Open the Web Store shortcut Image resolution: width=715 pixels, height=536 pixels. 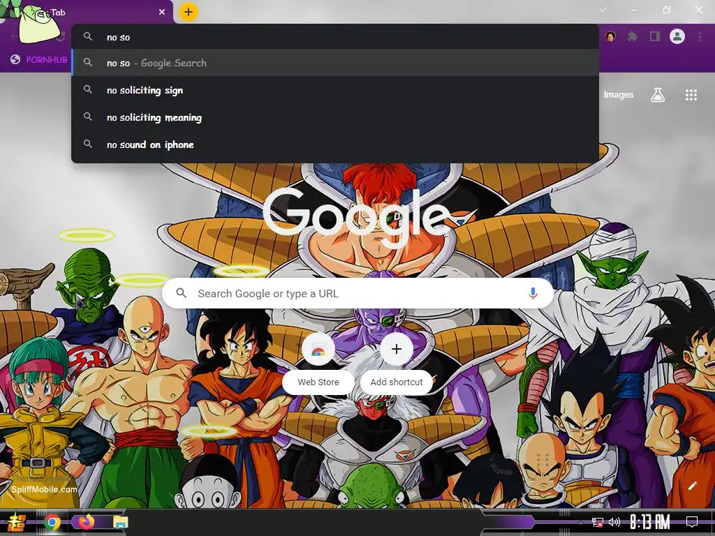tap(318, 363)
